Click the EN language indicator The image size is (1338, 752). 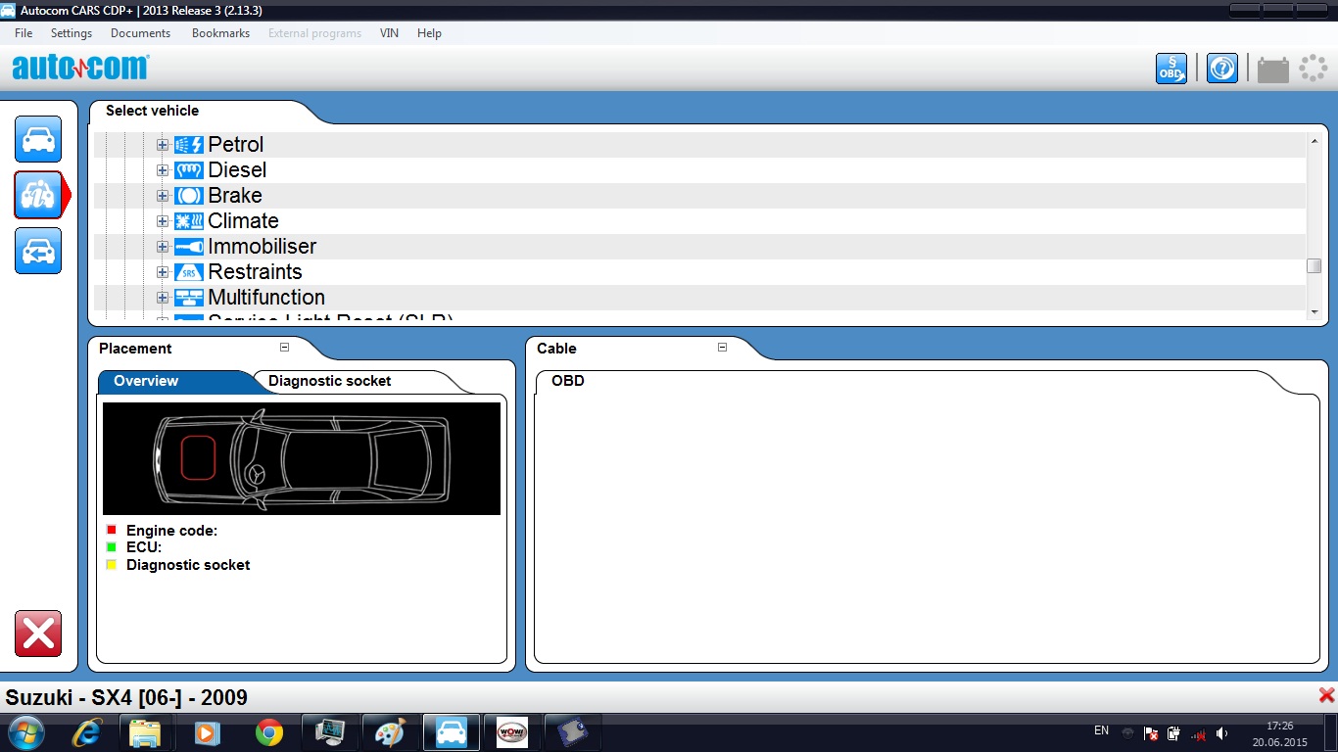click(x=1101, y=730)
